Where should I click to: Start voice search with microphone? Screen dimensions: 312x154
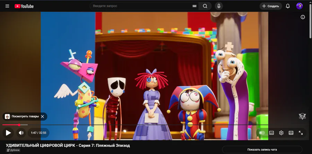click(219, 6)
